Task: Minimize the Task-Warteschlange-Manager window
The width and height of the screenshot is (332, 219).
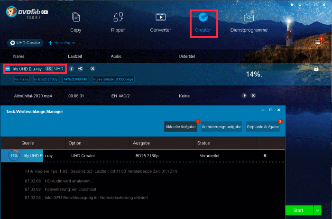Action: pyautogui.click(x=263, y=110)
